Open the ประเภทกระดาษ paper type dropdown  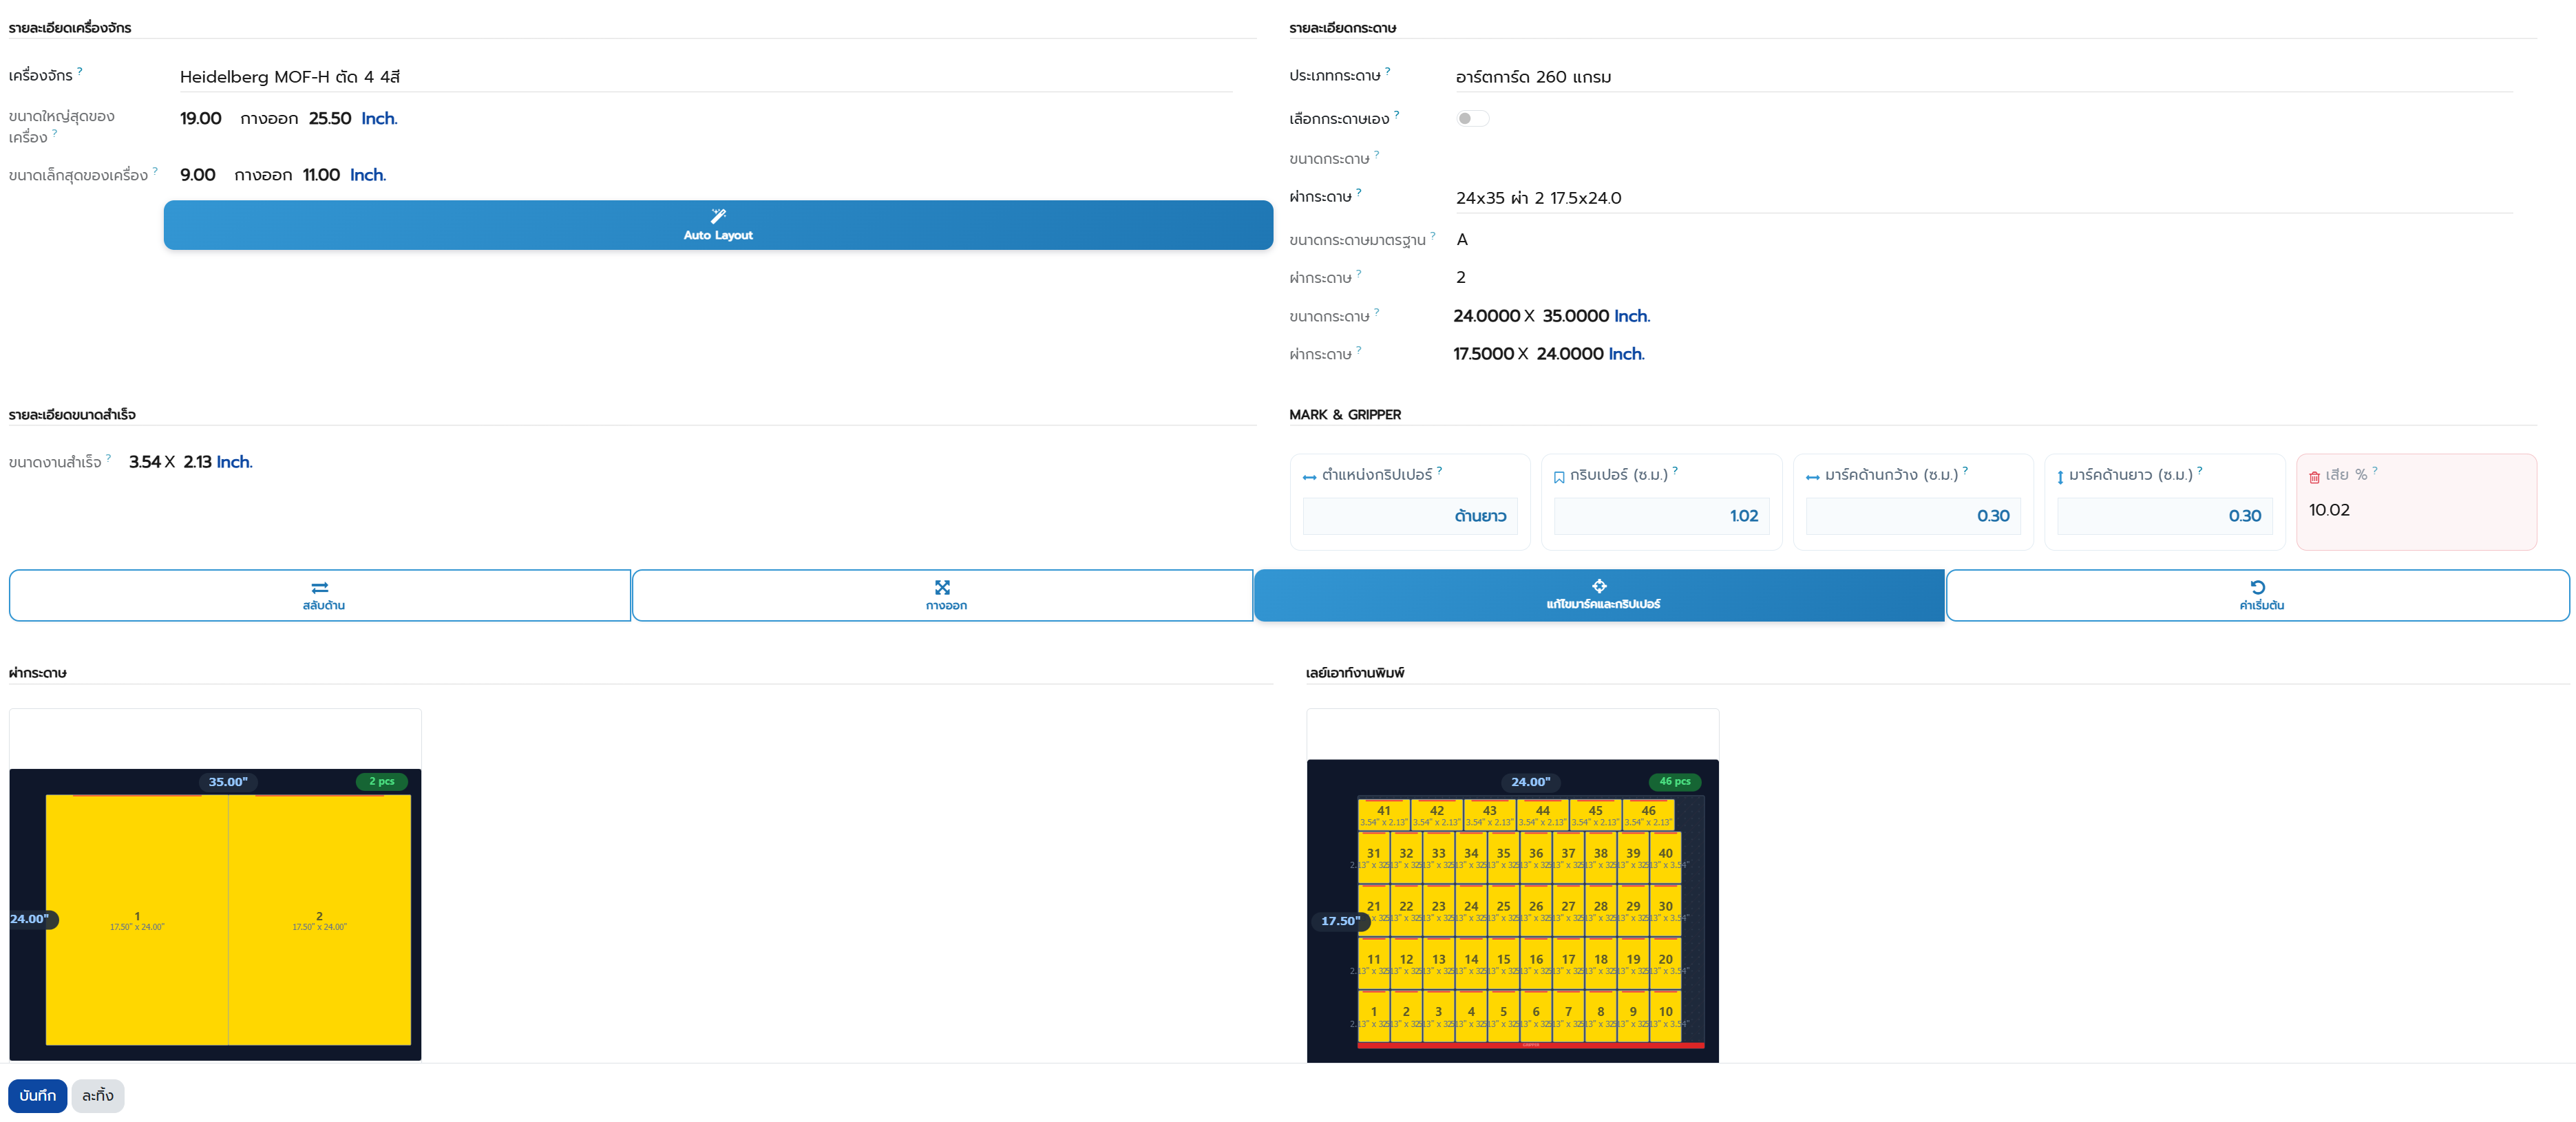click(x=1983, y=77)
